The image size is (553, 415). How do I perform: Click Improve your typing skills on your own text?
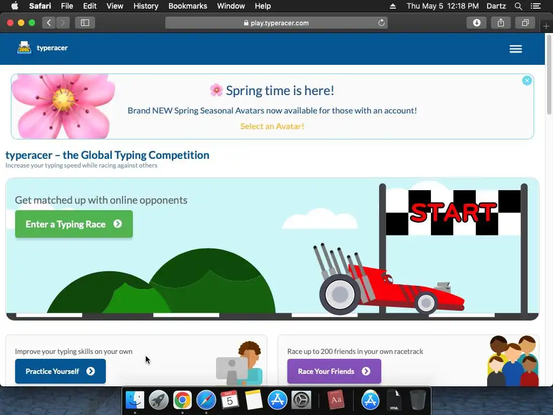coord(73,351)
